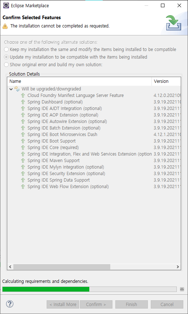Click the Install More button
The height and width of the screenshot is (314, 188).
[63, 304]
